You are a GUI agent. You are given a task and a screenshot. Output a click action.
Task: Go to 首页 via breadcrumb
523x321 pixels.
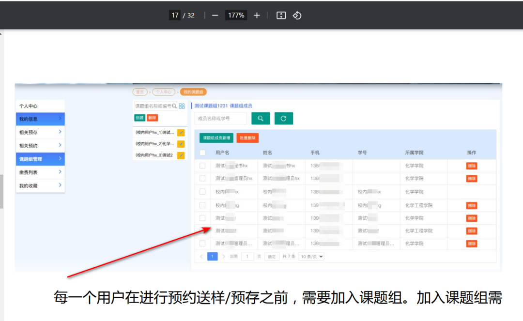(x=140, y=92)
